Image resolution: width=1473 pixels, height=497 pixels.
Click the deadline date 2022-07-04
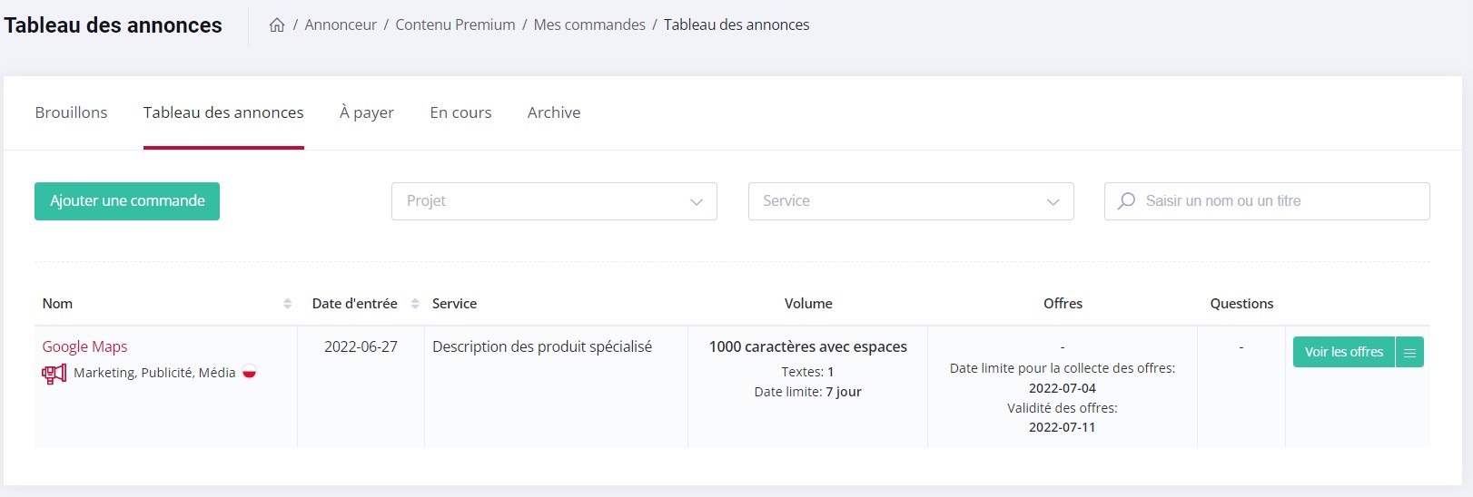pyautogui.click(x=1063, y=388)
